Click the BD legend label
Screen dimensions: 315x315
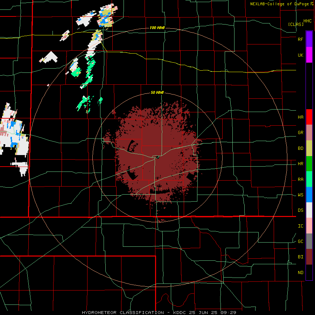pyautogui.click(x=300, y=148)
